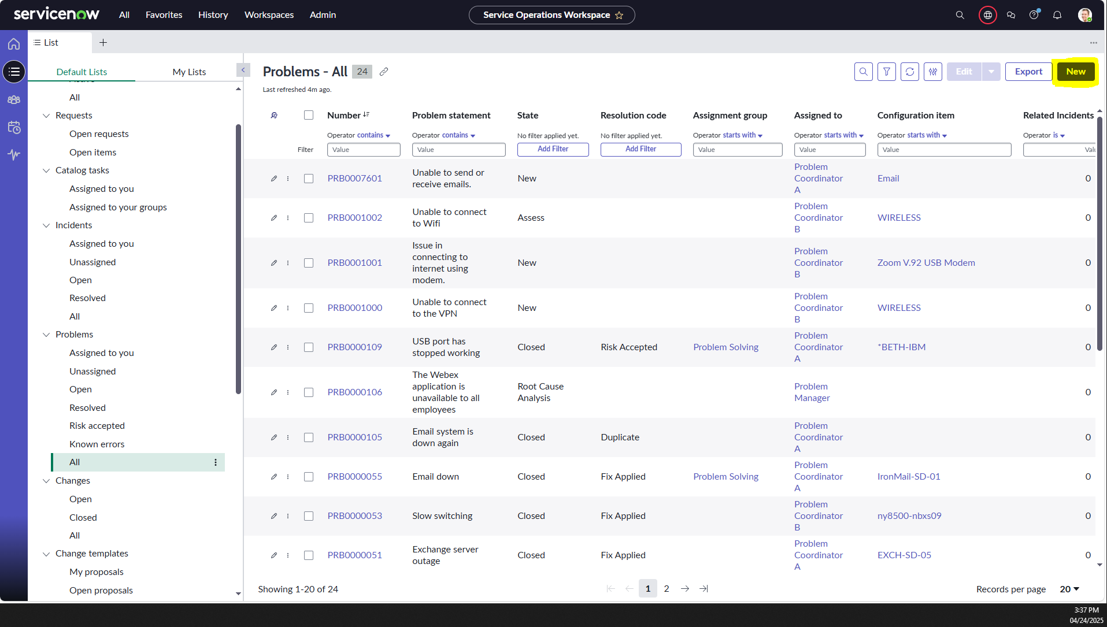This screenshot has height=627, width=1107.
Task: Go to page 2 of the list
Action: [x=666, y=588]
